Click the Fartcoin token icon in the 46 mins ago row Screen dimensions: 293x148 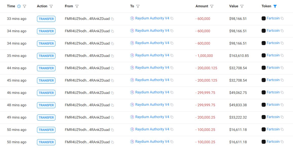tap(263, 92)
